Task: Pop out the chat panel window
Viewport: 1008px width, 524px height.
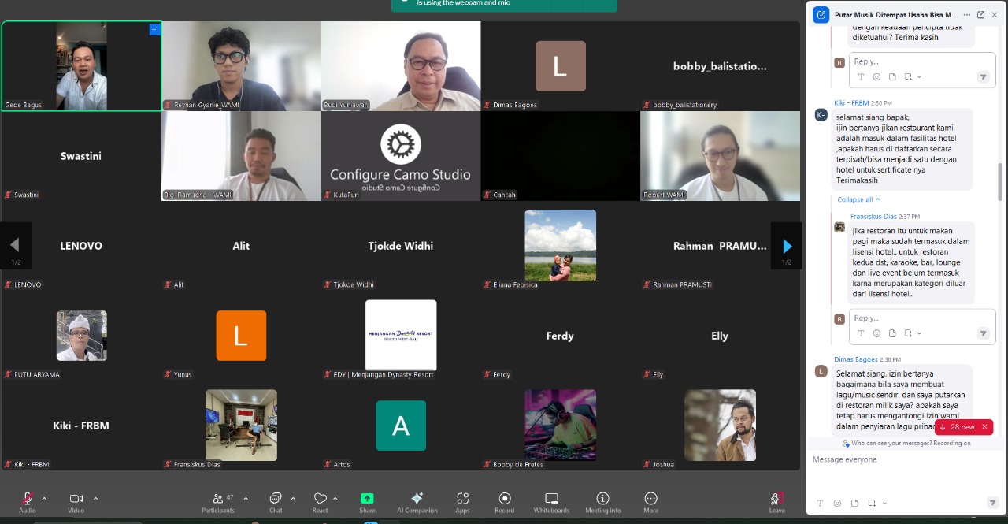Action: pos(980,14)
